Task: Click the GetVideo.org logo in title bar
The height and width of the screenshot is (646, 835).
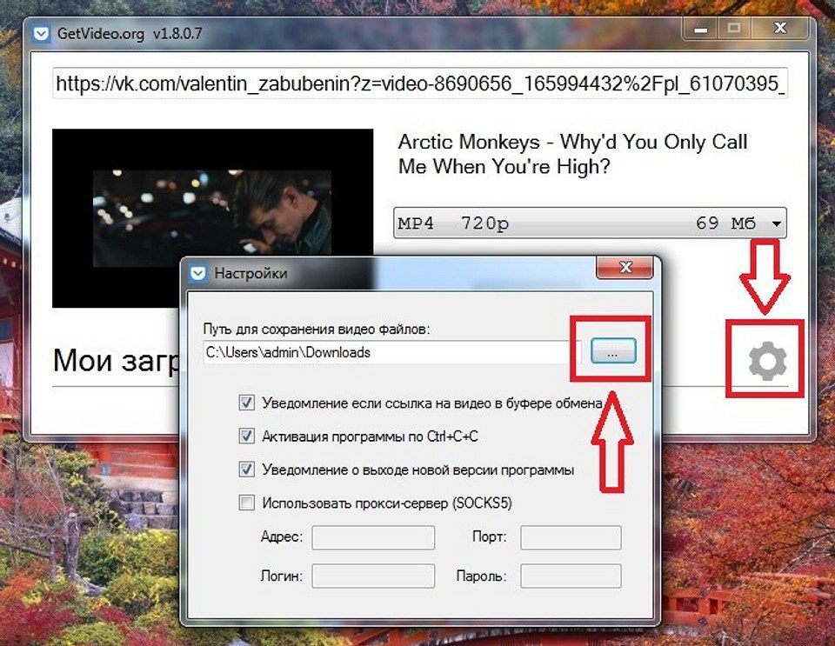Action: pyautogui.click(x=41, y=34)
